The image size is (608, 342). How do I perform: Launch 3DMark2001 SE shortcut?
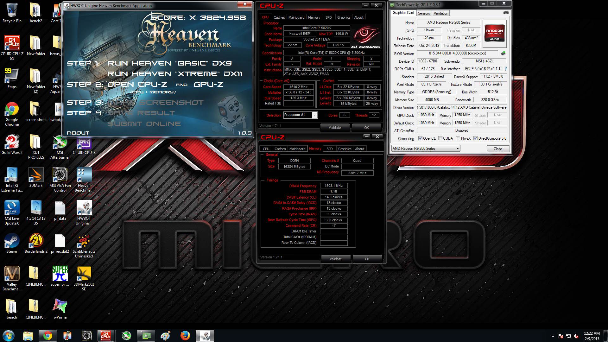pos(84,278)
